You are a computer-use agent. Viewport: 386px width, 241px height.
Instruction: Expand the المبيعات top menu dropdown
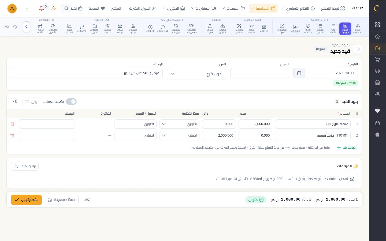tap(234, 9)
